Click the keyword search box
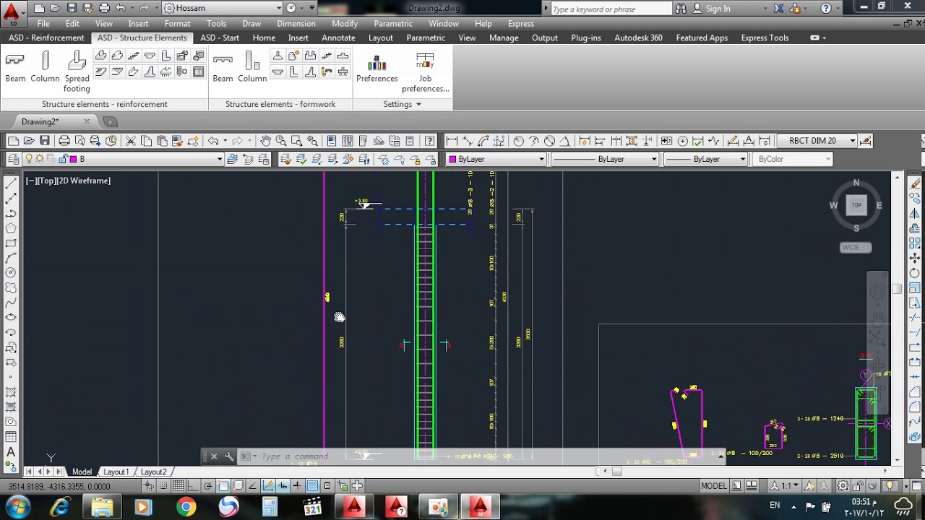 (611, 9)
